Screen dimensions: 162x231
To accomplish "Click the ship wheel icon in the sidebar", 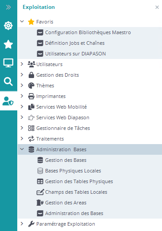I will (x=8, y=26).
